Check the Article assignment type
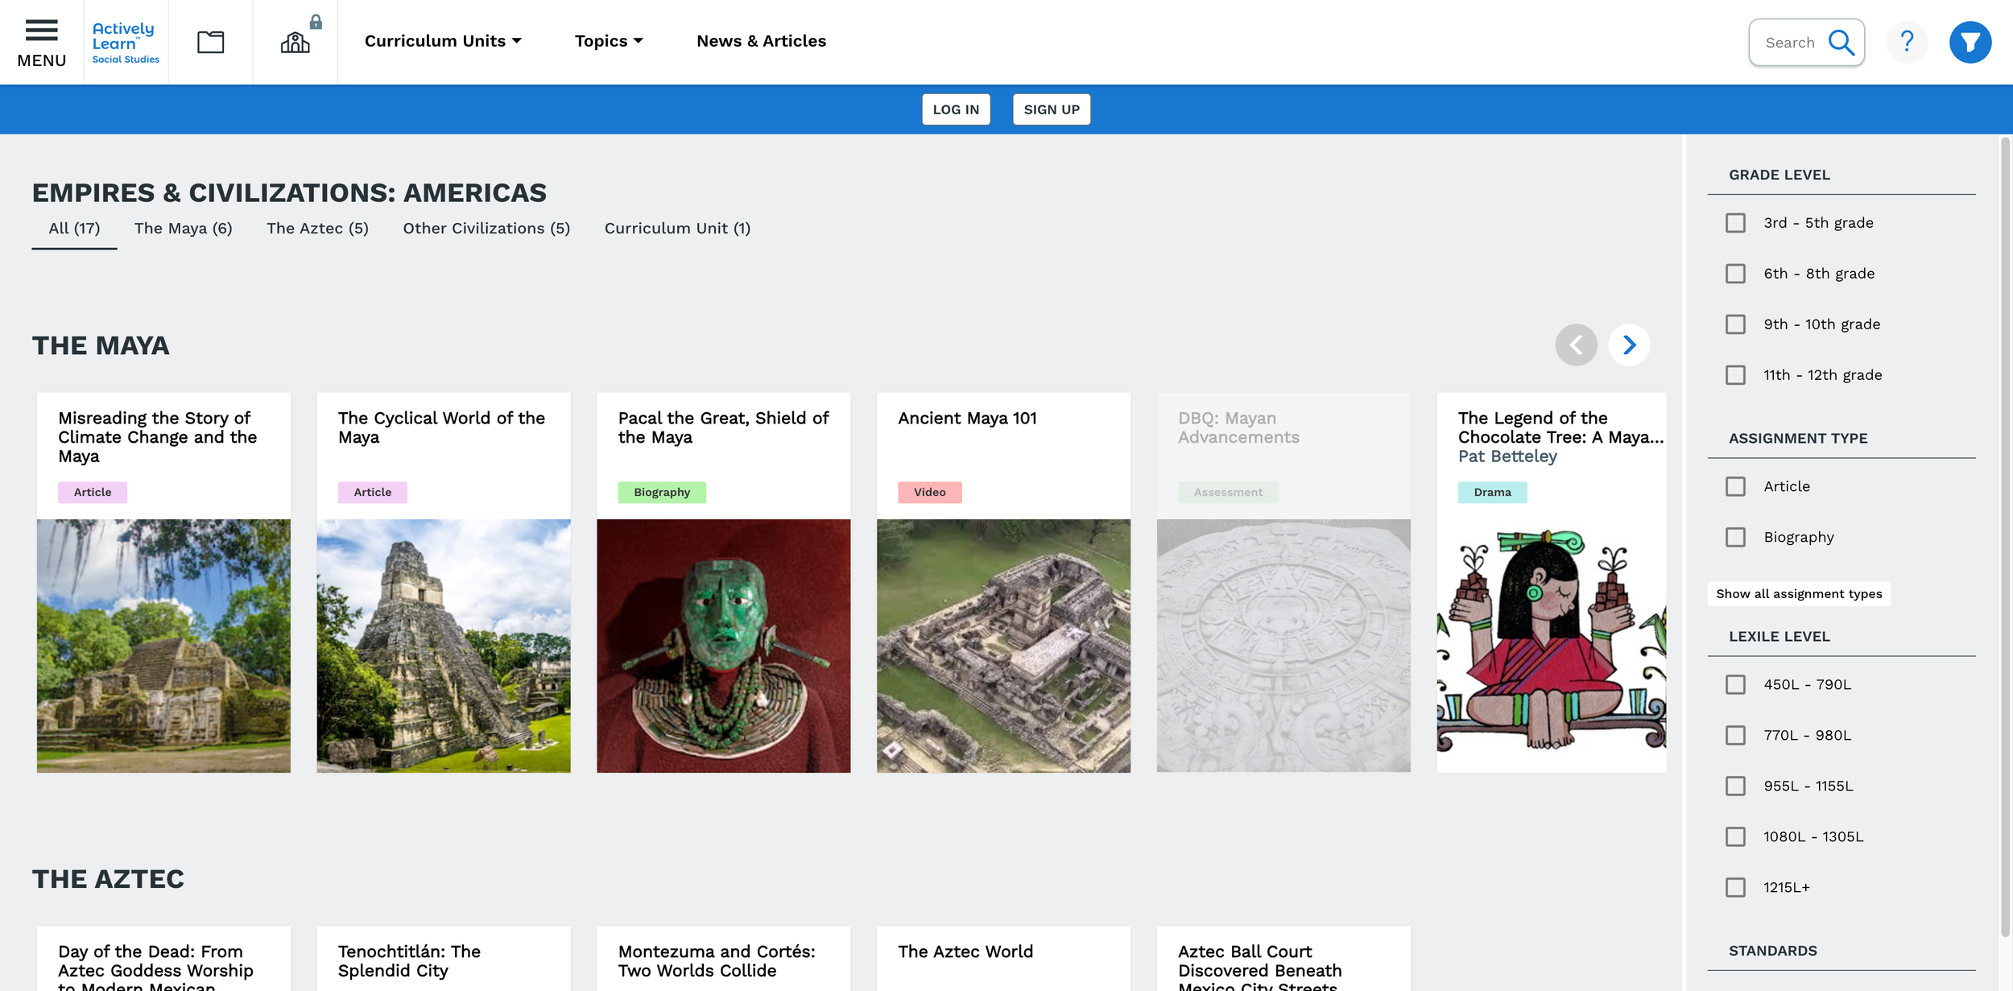Image resolution: width=2013 pixels, height=991 pixels. click(x=1735, y=486)
